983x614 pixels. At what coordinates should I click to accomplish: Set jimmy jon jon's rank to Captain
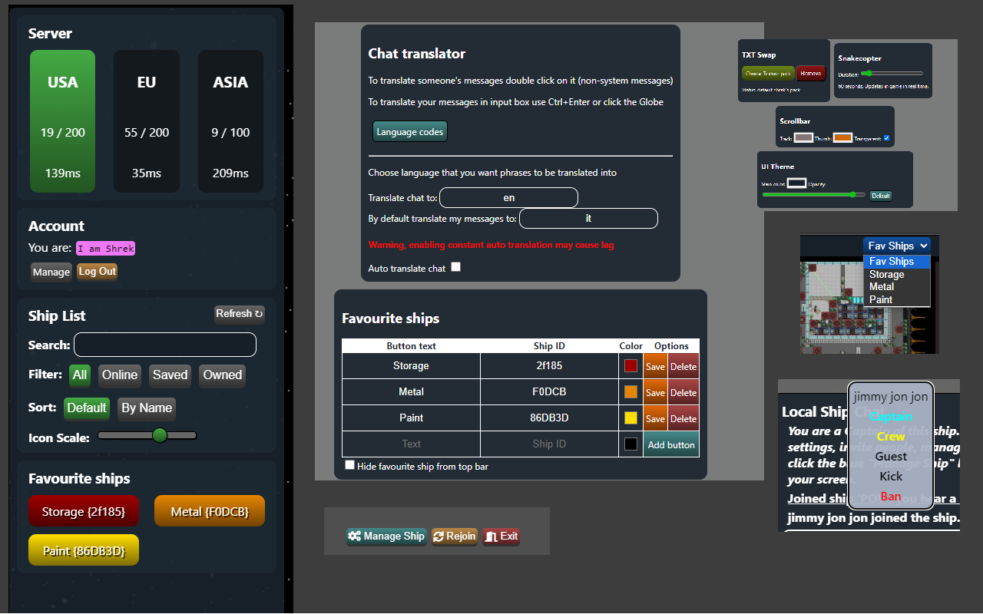[x=891, y=417]
